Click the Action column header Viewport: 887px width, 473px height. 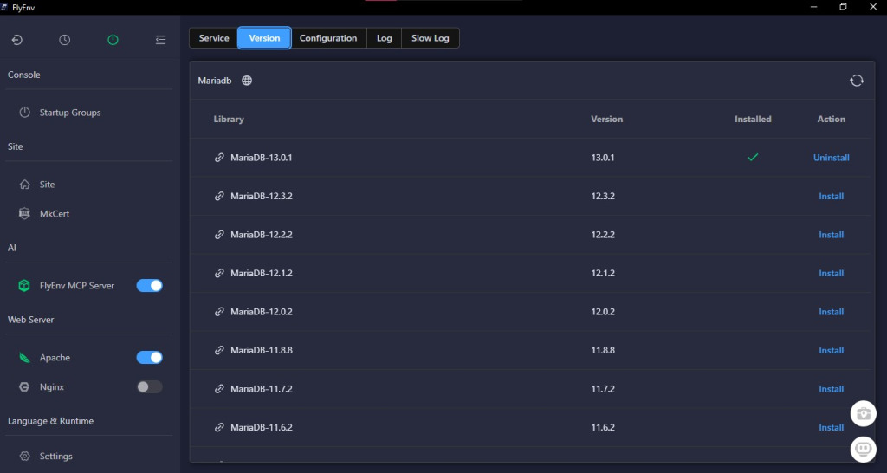pos(831,120)
